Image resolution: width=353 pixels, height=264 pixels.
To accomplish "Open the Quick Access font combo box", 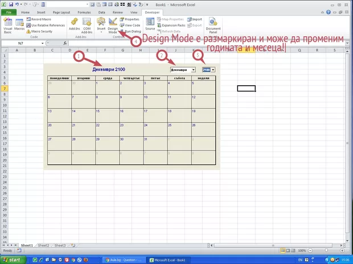I will click(68, 5).
